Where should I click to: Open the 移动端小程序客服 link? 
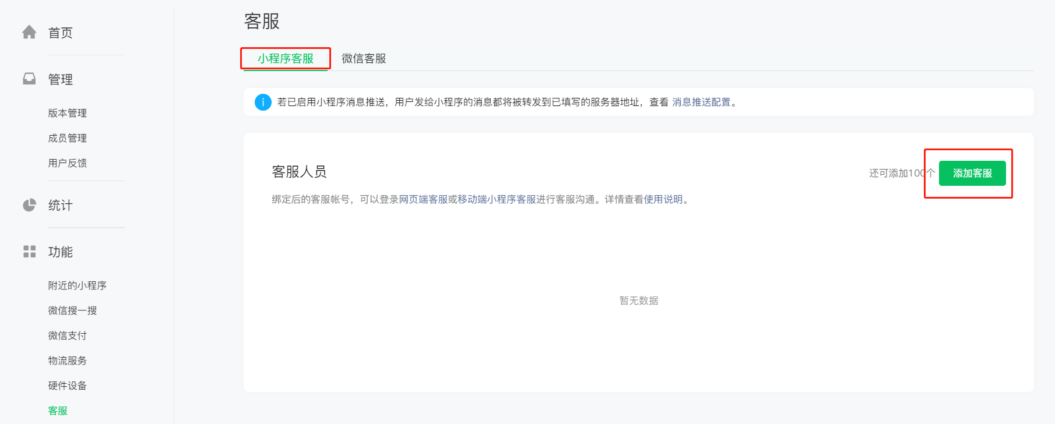pos(497,199)
